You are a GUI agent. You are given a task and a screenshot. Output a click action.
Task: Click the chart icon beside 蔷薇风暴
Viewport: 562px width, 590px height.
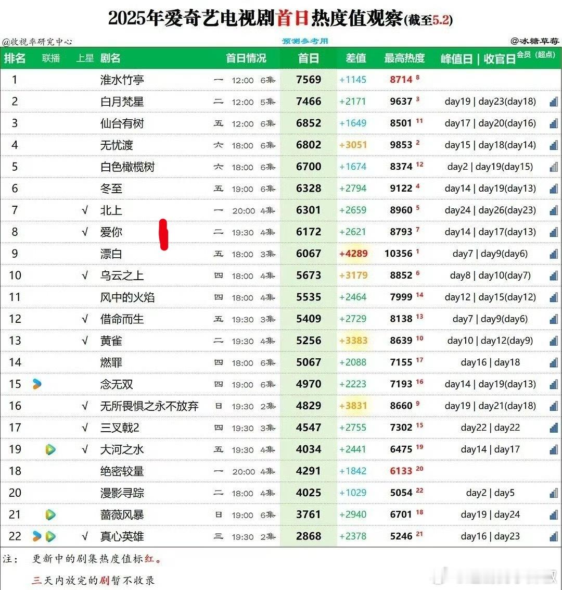[x=553, y=514]
